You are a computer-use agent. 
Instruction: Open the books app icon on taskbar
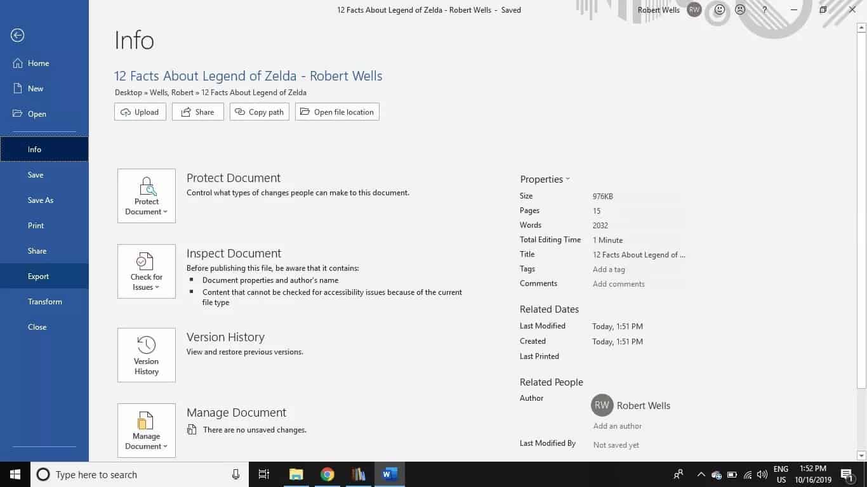tap(359, 474)
